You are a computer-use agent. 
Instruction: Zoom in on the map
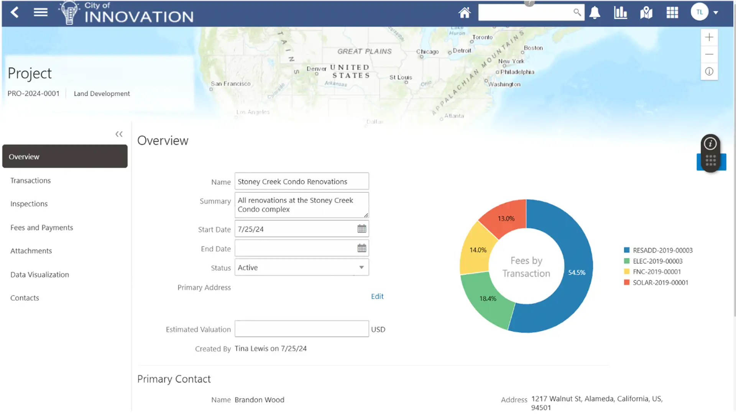click(x=709, y=37)
